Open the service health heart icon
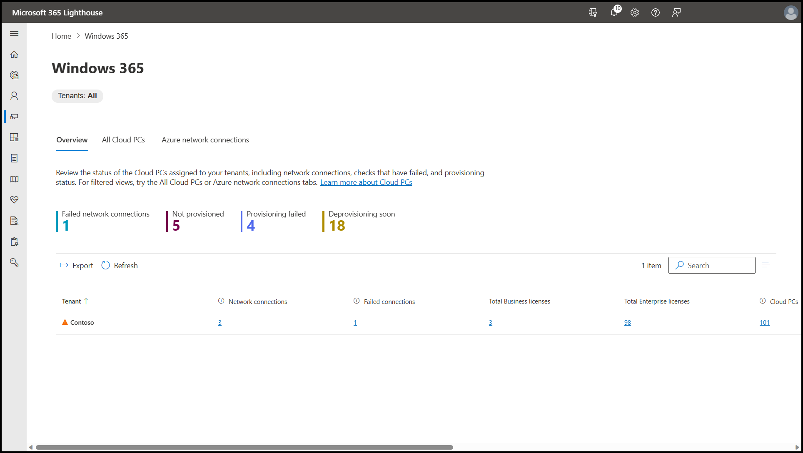The height and width of the screenshot is (453, 803). point(14,200)
